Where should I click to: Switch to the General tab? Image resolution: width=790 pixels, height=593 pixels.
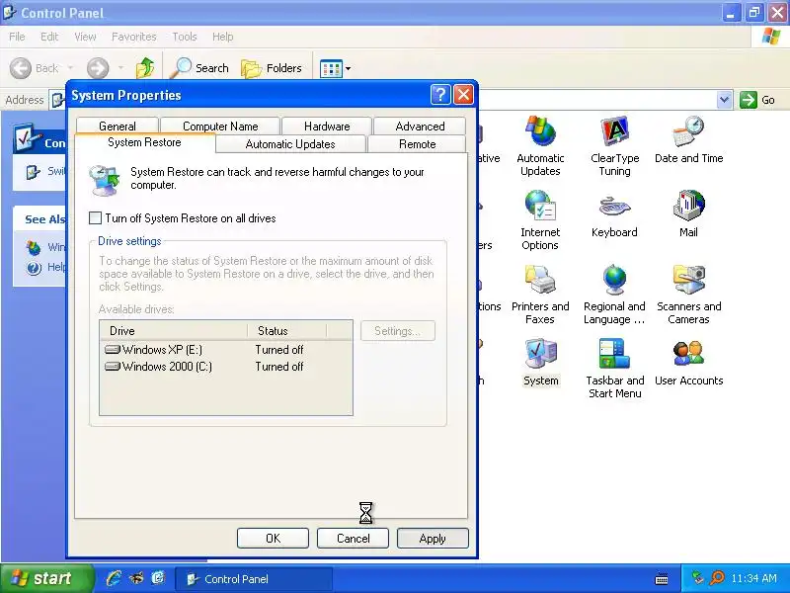(x=117, y=127)
